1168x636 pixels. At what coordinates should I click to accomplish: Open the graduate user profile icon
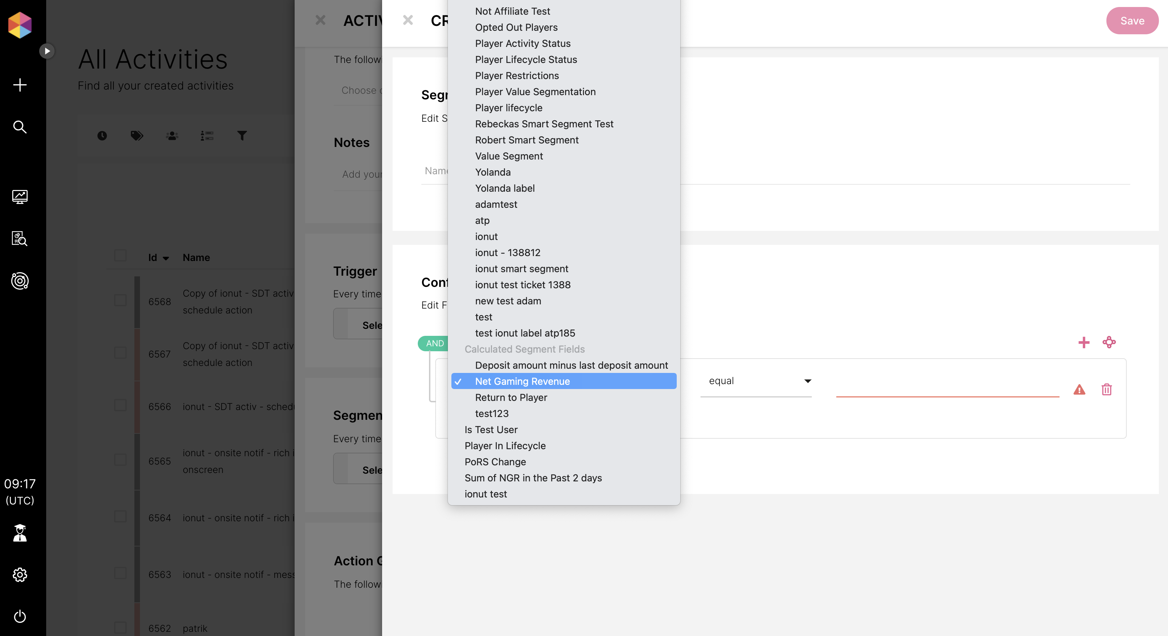[20, 533]
